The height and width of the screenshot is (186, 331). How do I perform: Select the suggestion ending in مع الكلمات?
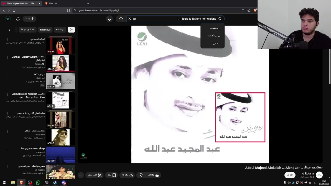click(x=213, y=36)
